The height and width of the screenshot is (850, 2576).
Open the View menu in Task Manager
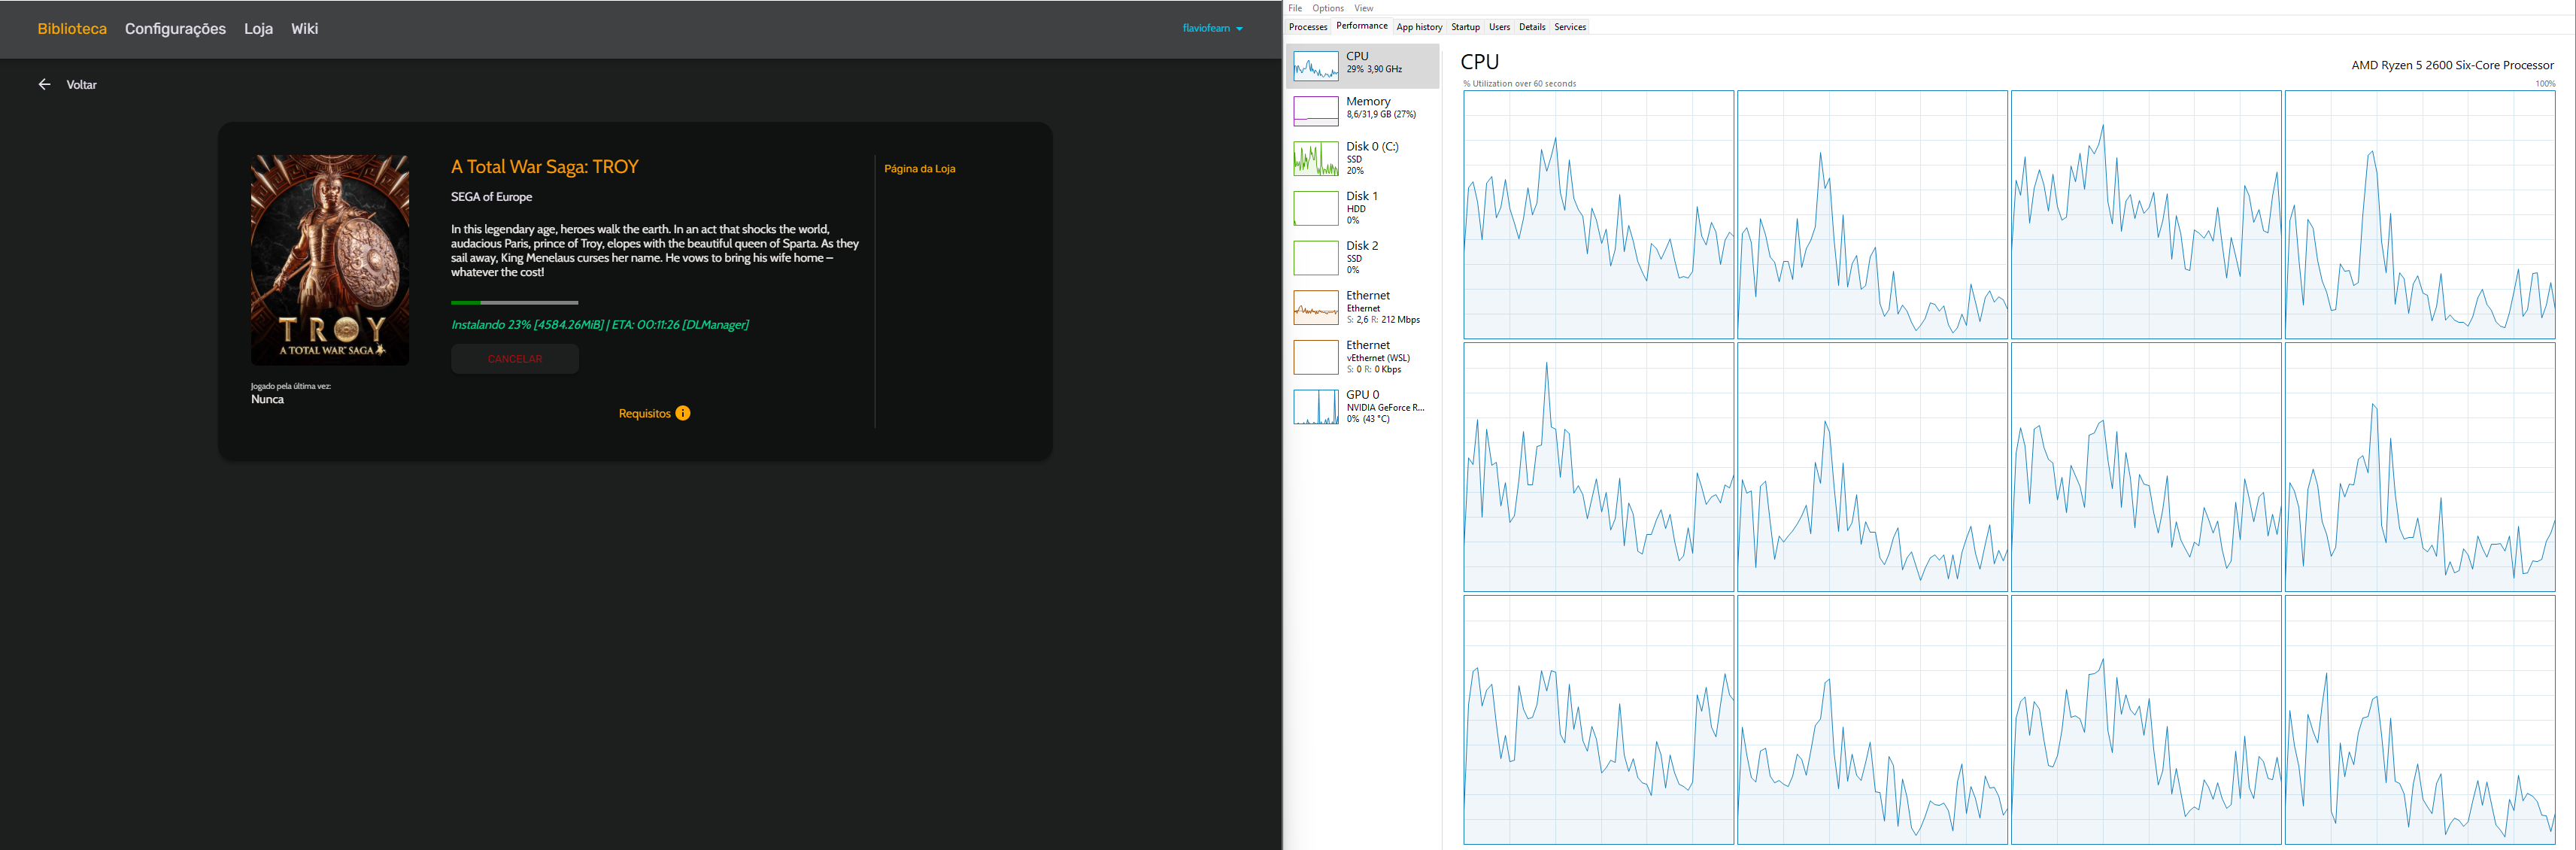tap(1363, 8)
